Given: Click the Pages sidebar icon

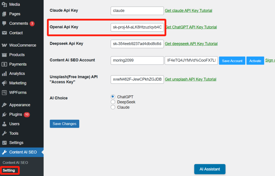Looking at the screenshot, I should [4, 14].
